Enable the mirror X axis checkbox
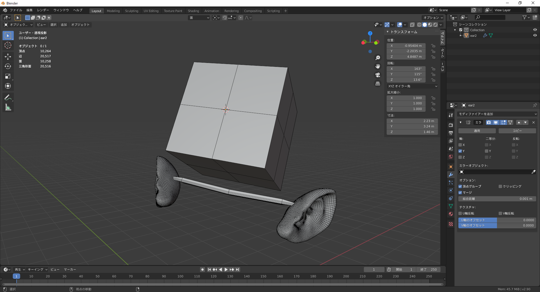 [x=460, y=145]
